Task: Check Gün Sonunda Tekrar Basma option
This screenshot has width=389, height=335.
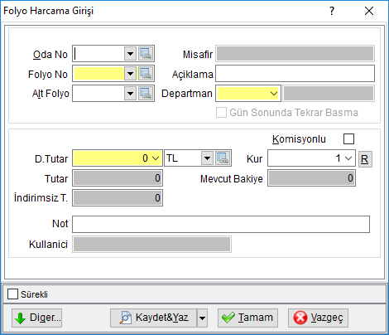Action: coord(221,113)
